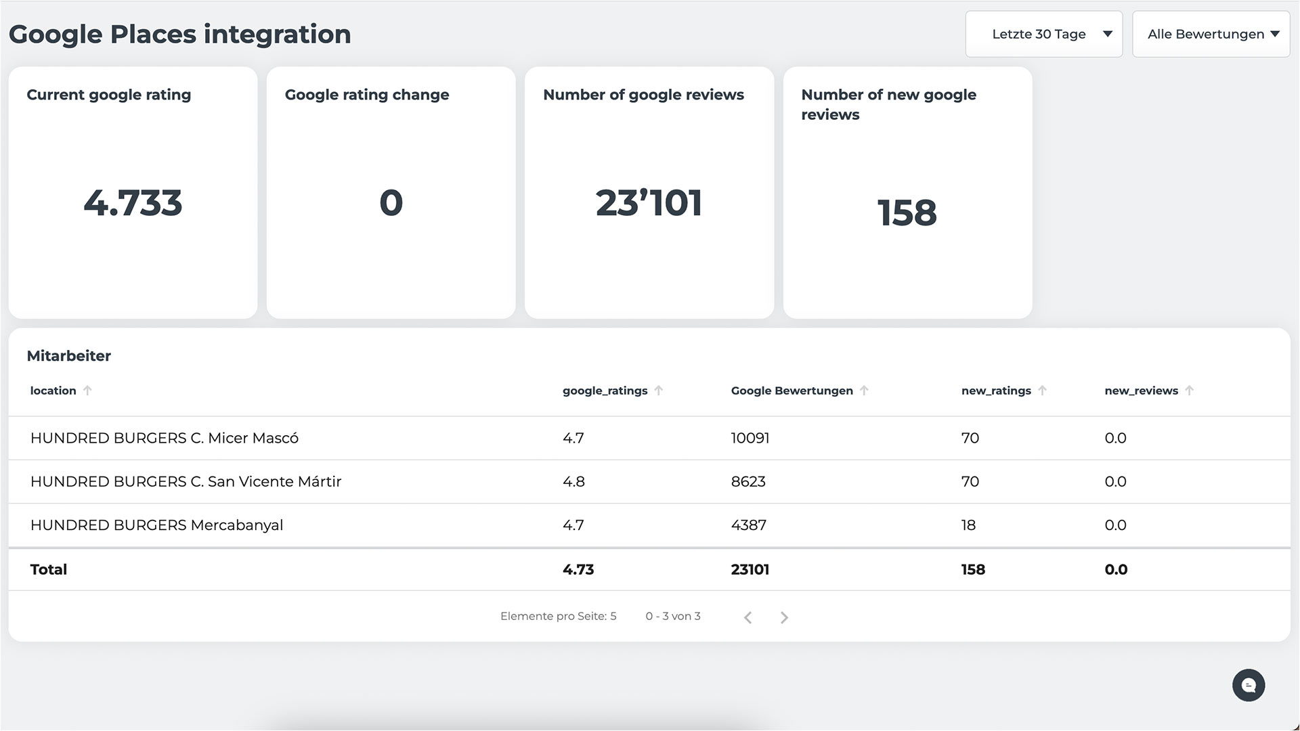Click the 158 total new ratings cell
The width and height of the screenshot is (1300, 731).
973,569
